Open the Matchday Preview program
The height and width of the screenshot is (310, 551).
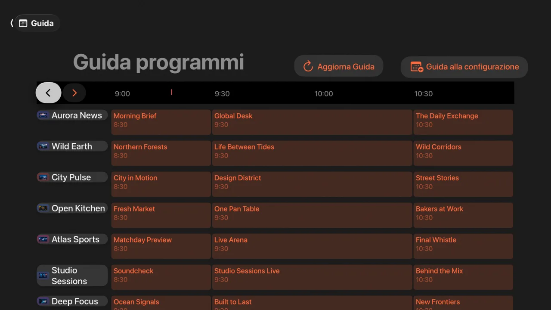click(x=161, y=246)
